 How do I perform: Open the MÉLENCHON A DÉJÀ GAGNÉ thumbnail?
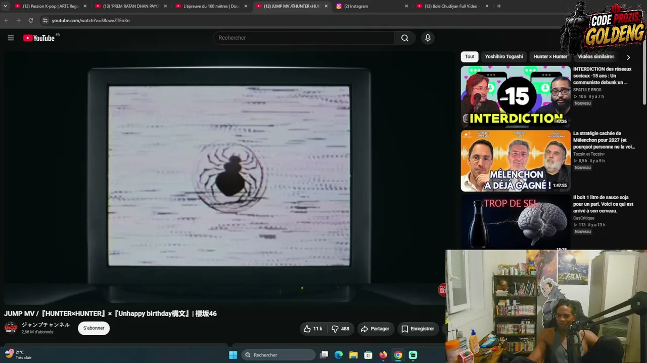[516, 161]
